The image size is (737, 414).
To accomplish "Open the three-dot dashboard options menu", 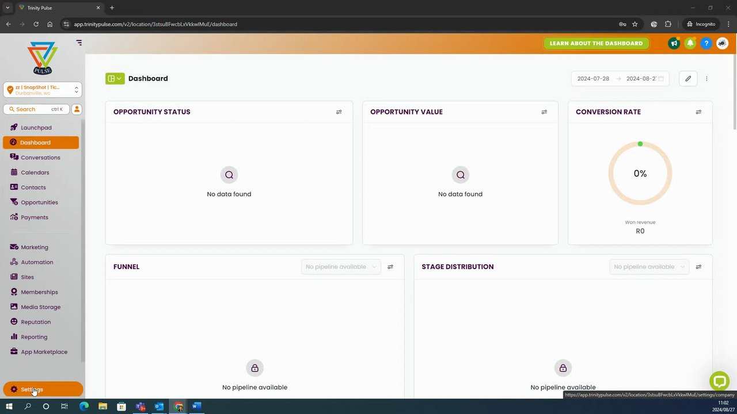I will click(x=706, y=79).
